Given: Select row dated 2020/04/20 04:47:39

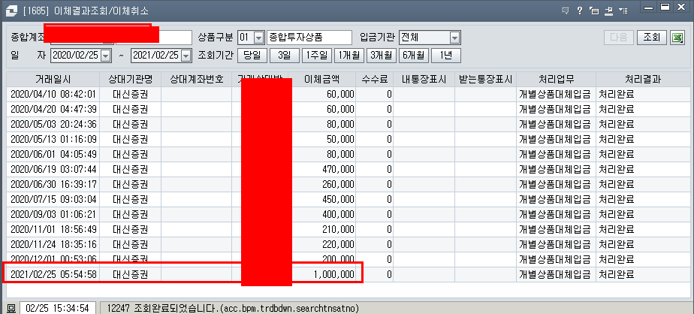Looking at the screenshot, I should pos(349,110).
